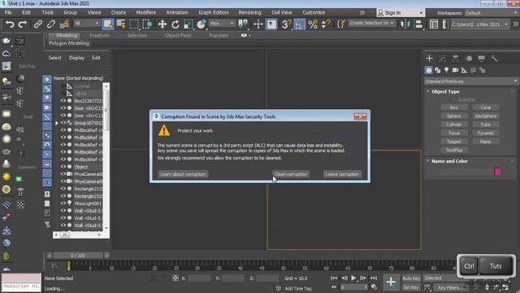Open the Create panel plus tab
Screen dimensions: 520x293
click(429, 59)
